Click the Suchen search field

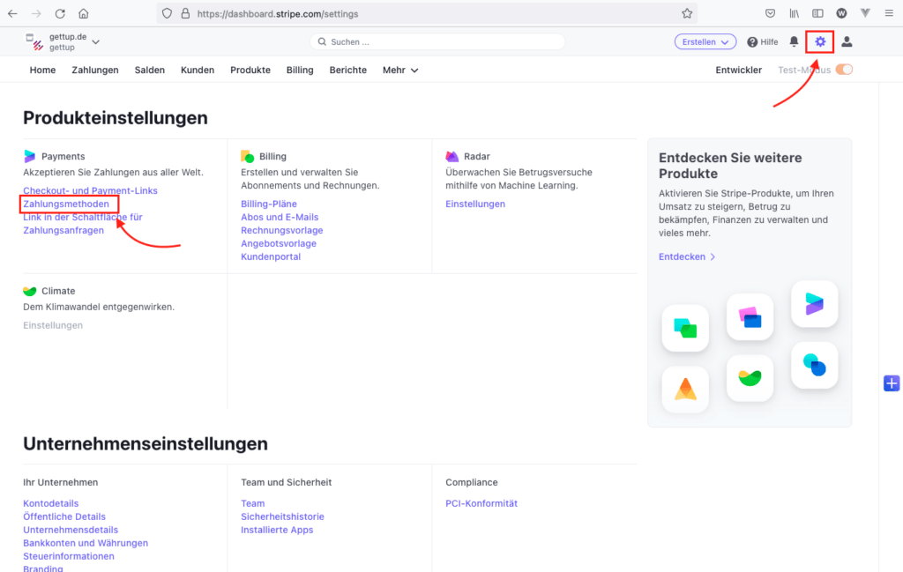click(x=437, y=42)
